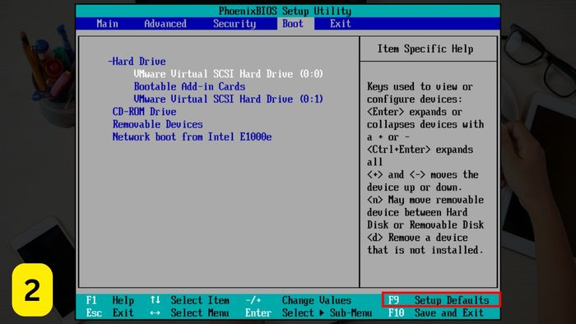Open the Main menu tab
Viewport: 576px width, 324px height.
point(107,24)
